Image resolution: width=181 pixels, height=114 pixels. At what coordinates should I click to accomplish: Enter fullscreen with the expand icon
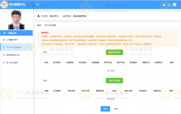tap(169, 5)
